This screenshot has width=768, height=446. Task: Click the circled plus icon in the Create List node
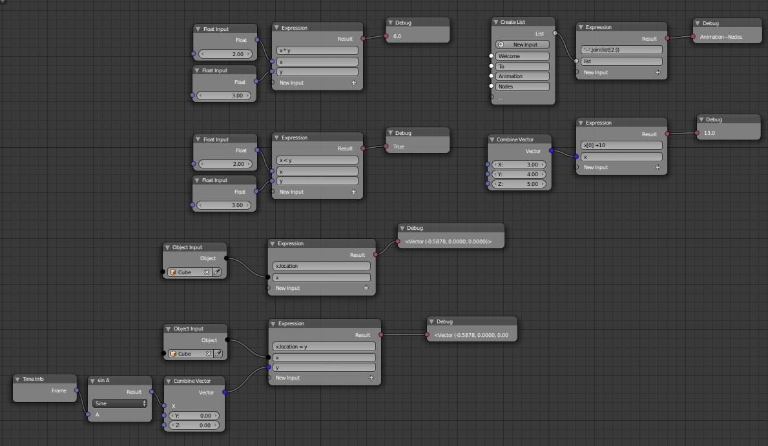(501, 45)
